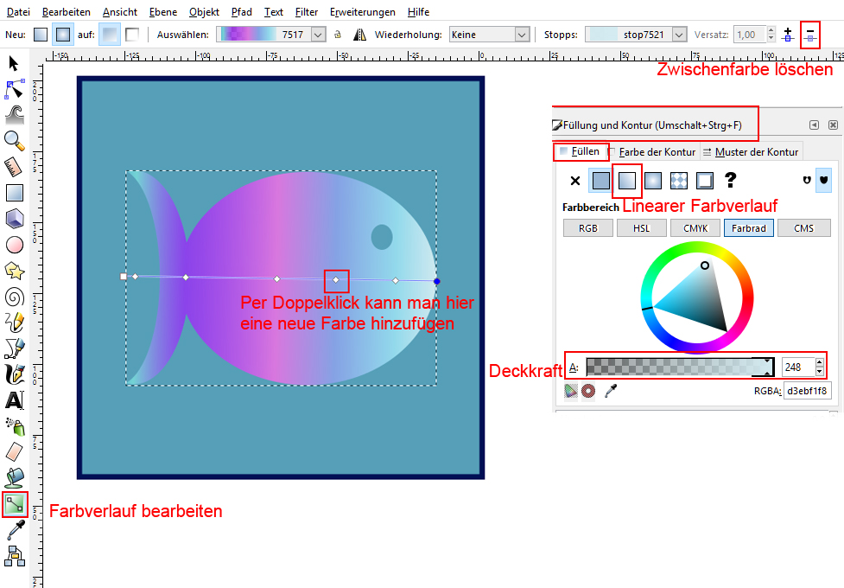Open the Auswählen gradient dropdown

tap(318, 35)
